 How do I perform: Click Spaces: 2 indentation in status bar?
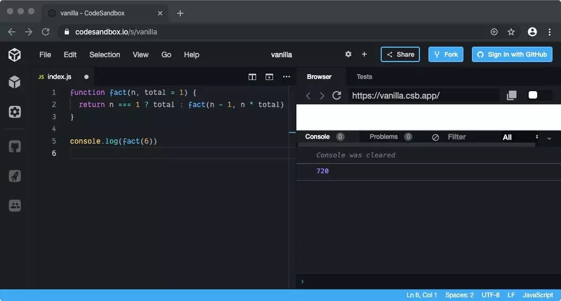click(x=459, y=295)
